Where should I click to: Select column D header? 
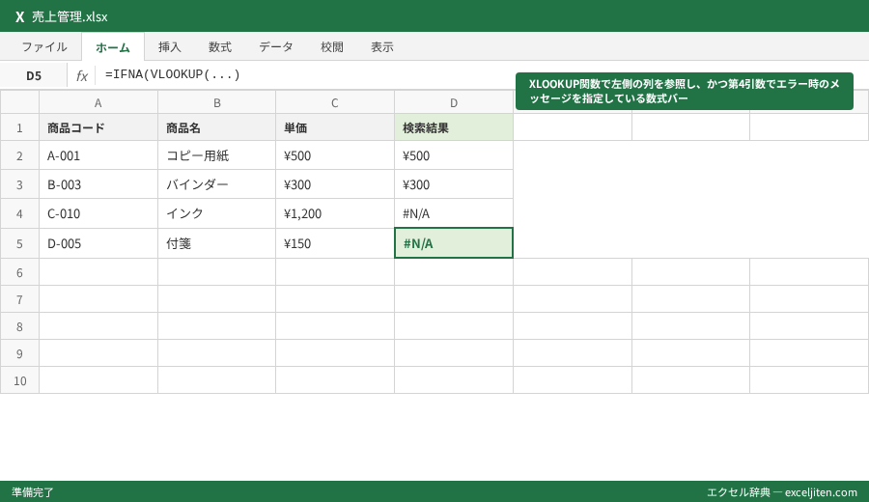point(454,102)
